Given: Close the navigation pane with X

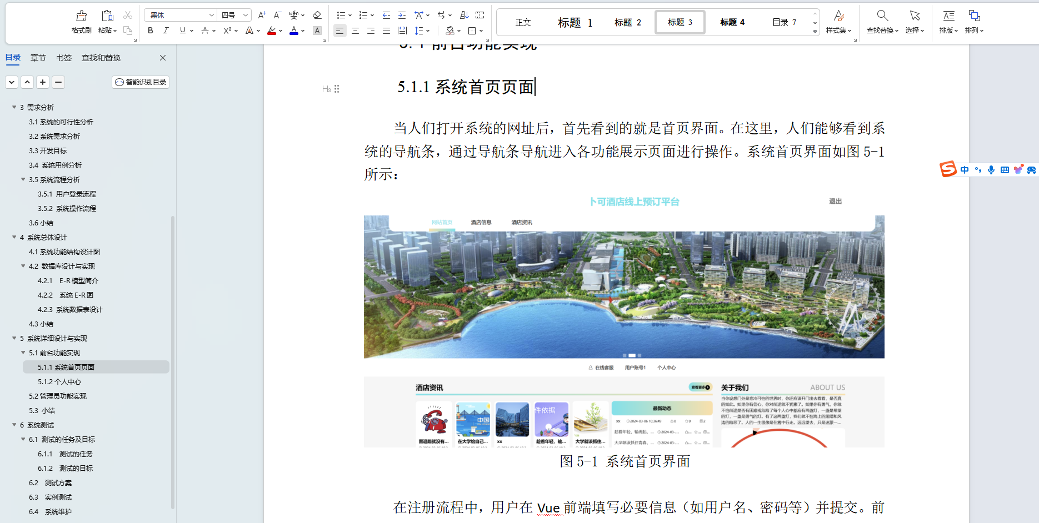Looking at the screenshot, I should click(163, 58).
